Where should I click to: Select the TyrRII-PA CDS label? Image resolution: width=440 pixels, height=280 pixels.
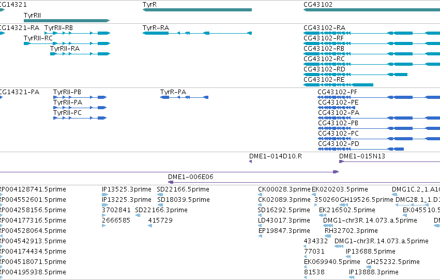pos(68,102)
